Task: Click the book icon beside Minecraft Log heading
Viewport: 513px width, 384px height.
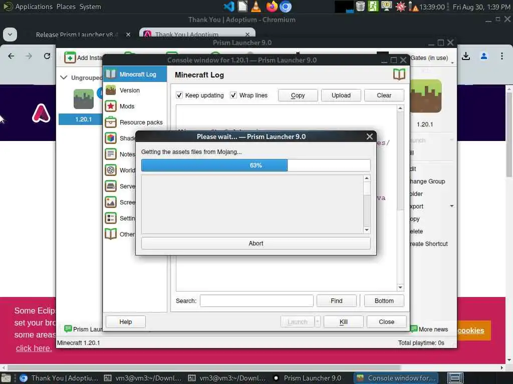Action: 399,74
